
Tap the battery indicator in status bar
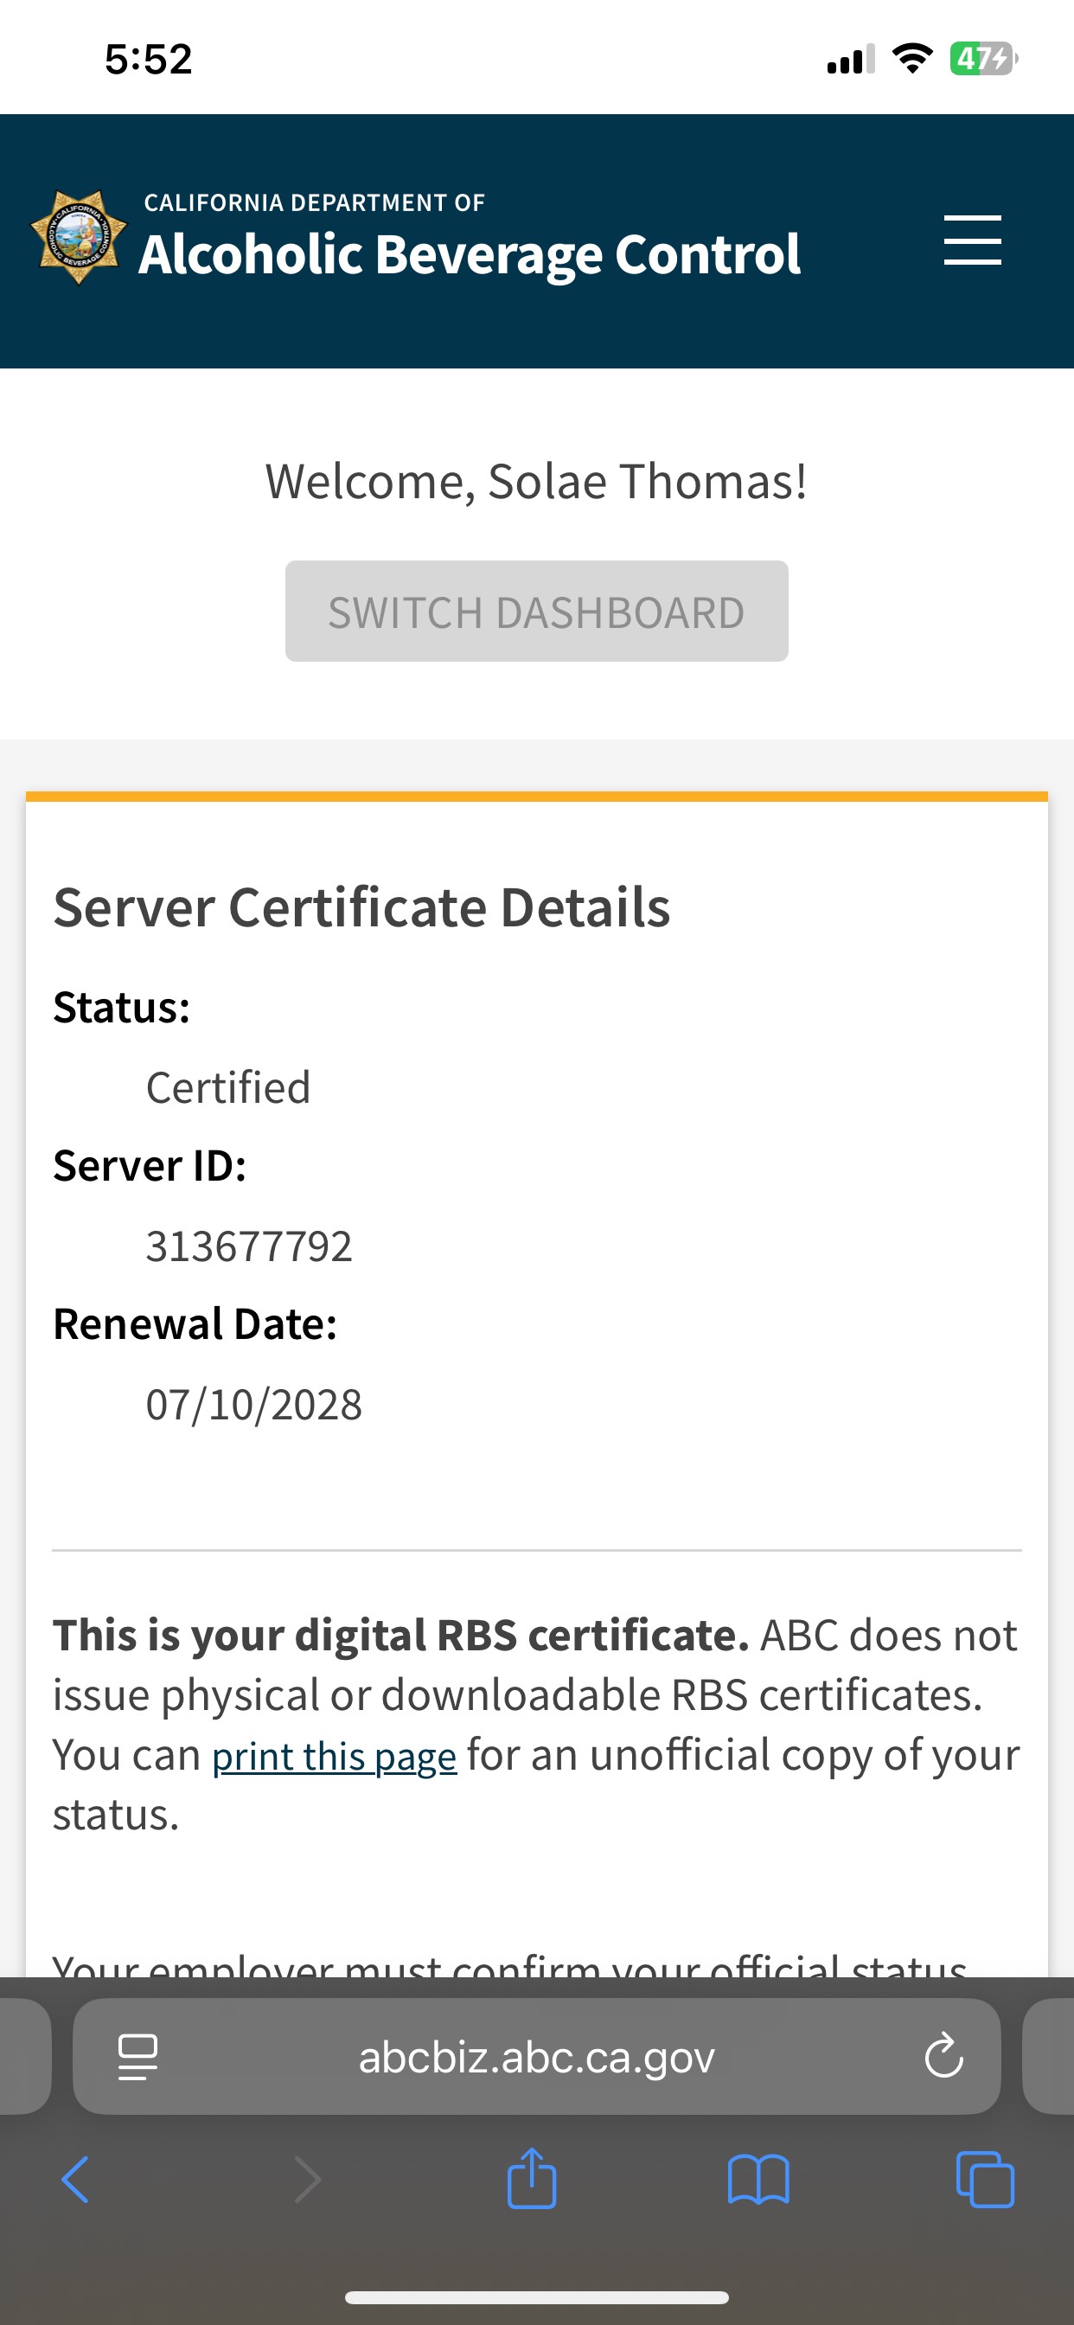coord(982,60)
